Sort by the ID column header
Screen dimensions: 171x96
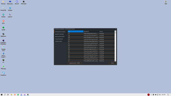(76, 31)
